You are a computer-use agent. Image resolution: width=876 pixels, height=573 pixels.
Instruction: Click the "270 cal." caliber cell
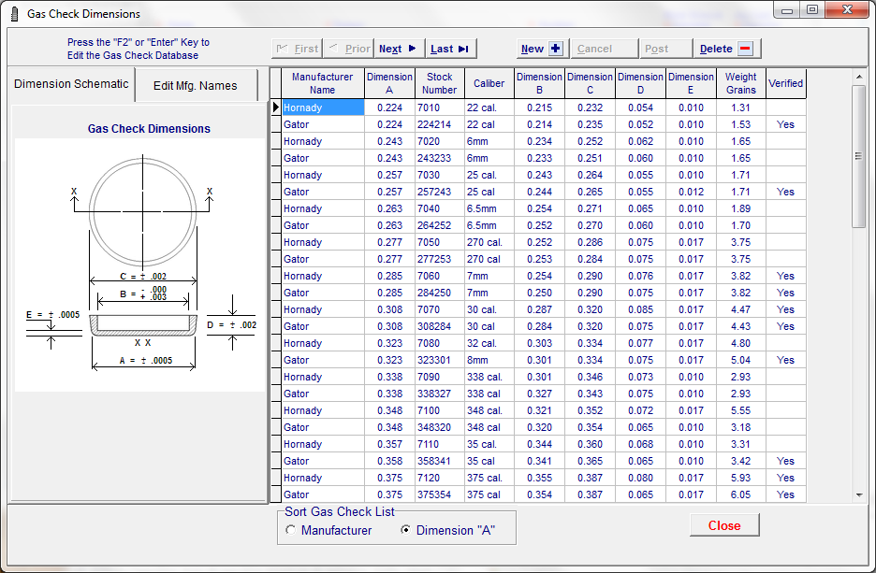[489, 242]
